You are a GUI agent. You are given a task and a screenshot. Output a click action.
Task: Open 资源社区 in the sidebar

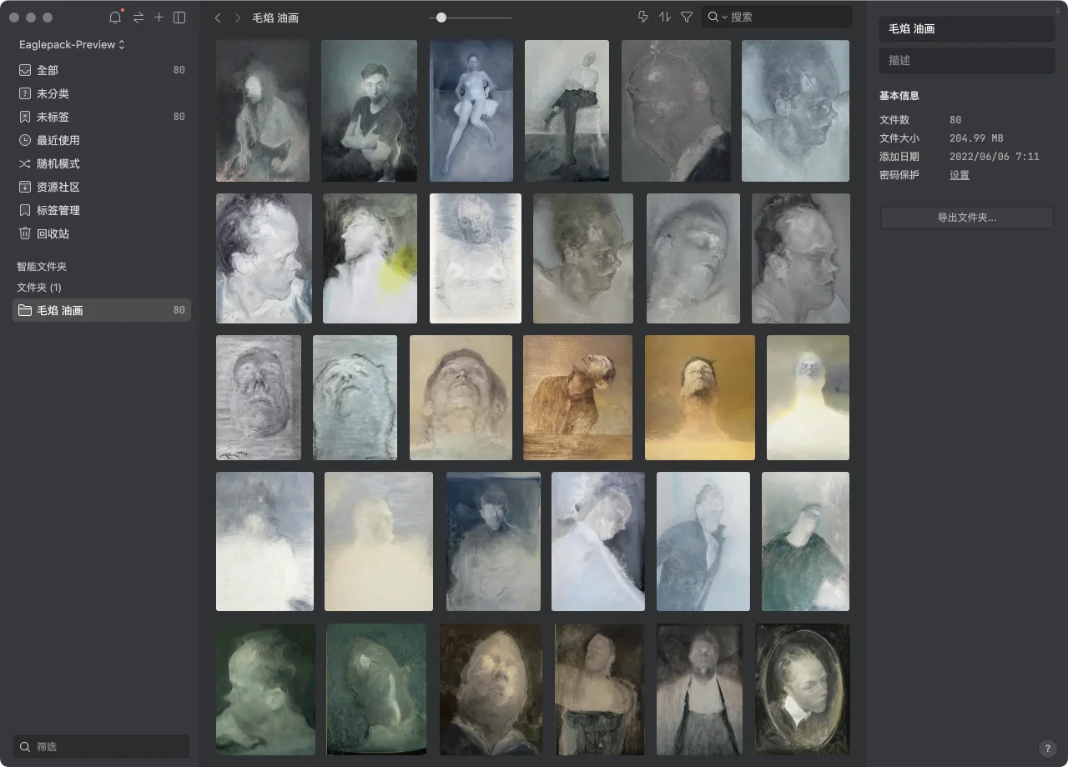102,187
